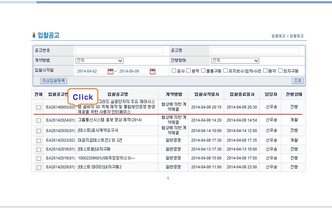The height and width of the screenshot is (209, 332).
Task: Click the 입찰시작일시 column header
Action: coord(207,94)
